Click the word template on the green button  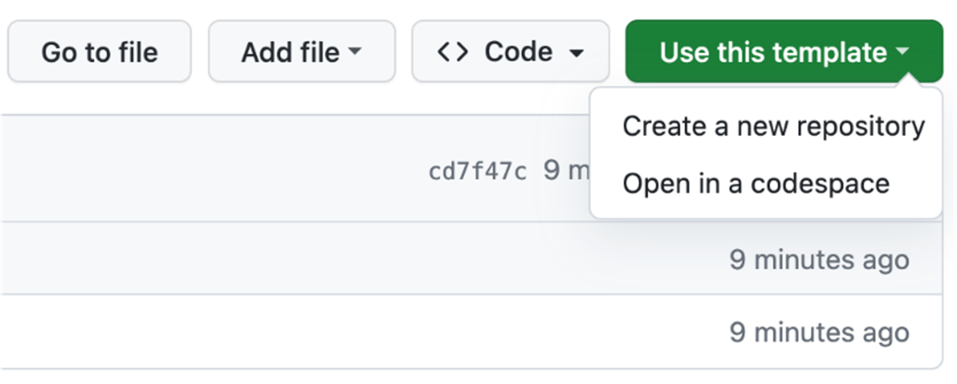click(830, 52)
